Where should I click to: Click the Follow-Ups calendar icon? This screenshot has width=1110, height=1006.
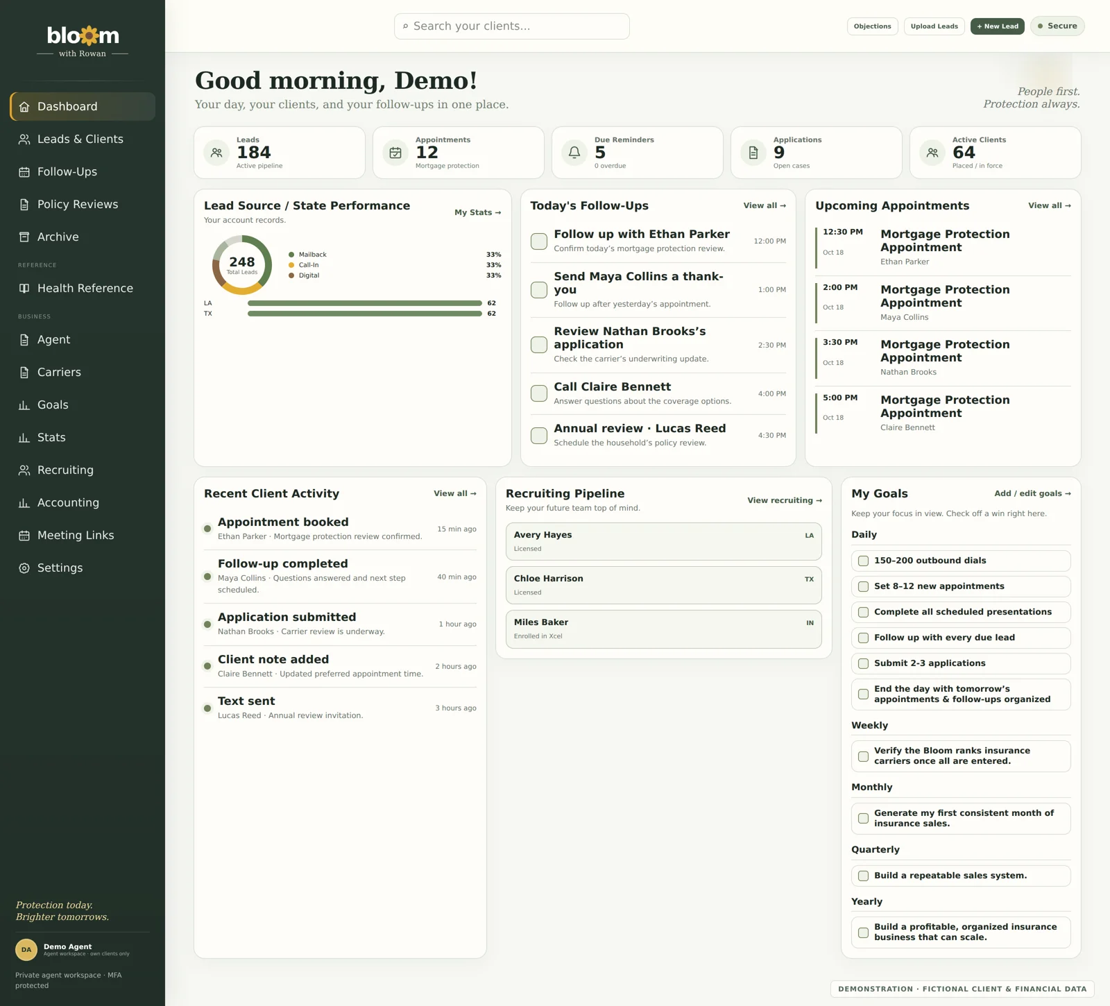coord(24,172)
